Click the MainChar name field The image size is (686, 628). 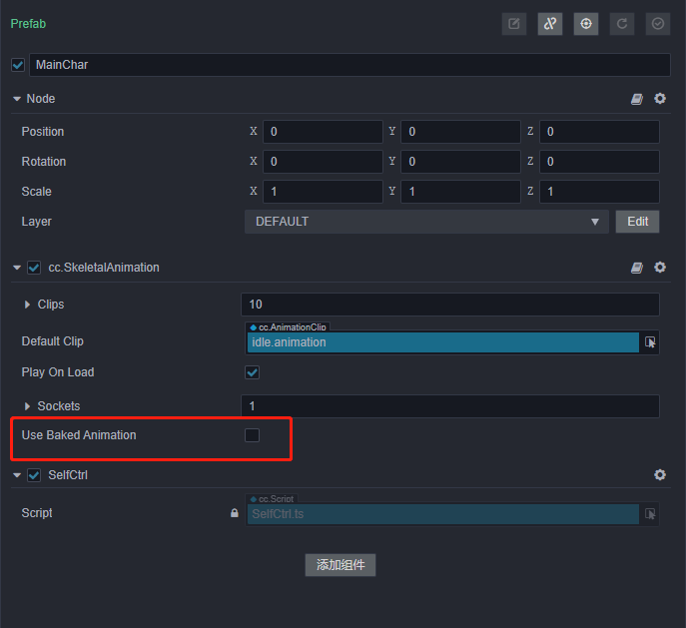pyautogui.click(x=349, y=65)
